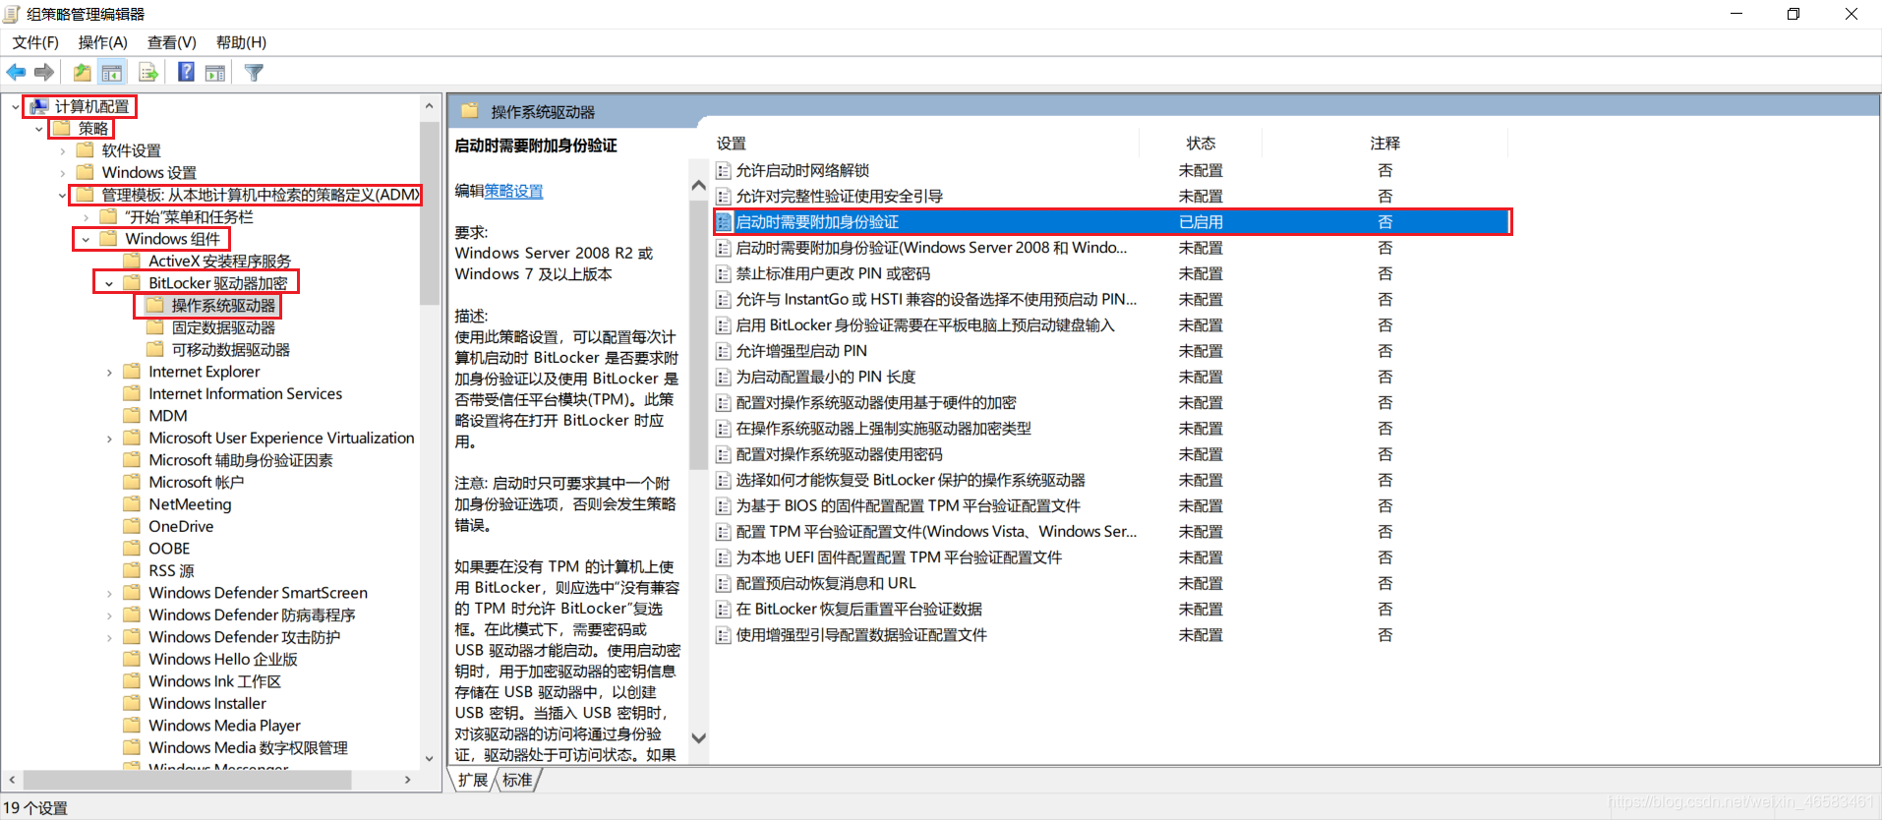The image size is (1882, 820).
Task: Click the Filter funnel toolbar icon
Action: [x=254, y=72]
